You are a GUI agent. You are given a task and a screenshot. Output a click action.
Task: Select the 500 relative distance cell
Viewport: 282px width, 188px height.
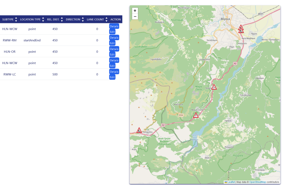(x=55, y=74)
